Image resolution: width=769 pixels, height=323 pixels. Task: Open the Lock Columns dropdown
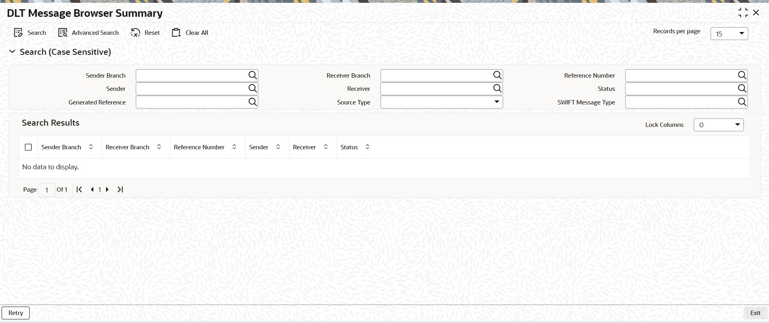pyautogui.click(x=719, y=125)
